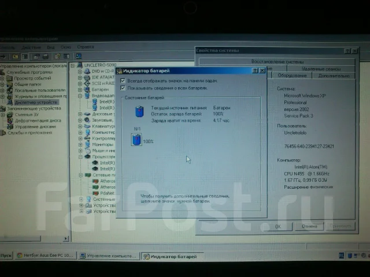This screenshot has height=277, width=370.
Task: Open the Справка menu
Action: (86, 47)
